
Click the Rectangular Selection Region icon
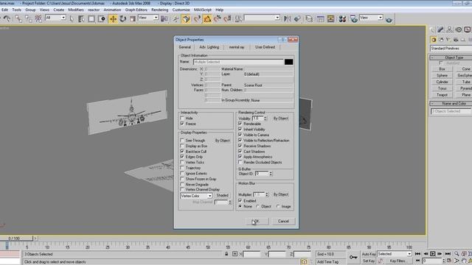point(91,19)
